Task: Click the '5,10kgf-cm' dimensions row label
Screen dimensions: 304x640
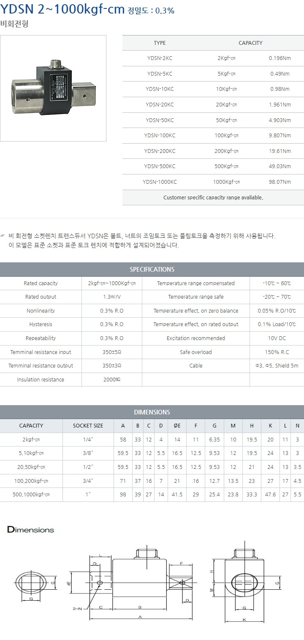Action: tap(31, 453)
